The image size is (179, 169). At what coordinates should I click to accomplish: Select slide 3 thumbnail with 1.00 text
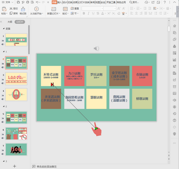coord(17,79)
